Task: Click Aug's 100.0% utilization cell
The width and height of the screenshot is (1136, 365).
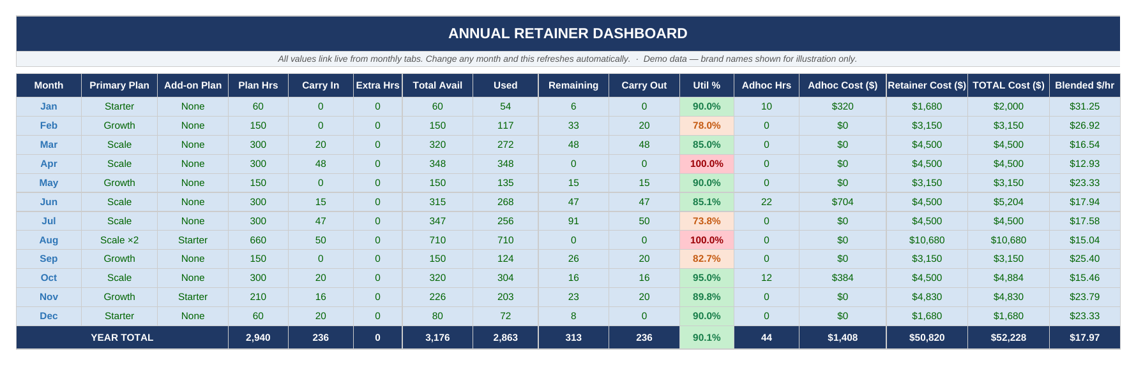Action: (707, 240)
